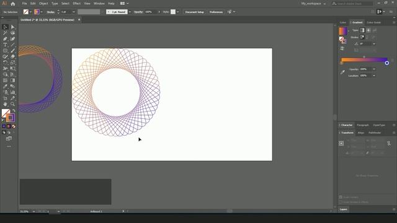The image size is (397, 223).
Task: Select the Zoom tool
Action: [x=12, y=104]
